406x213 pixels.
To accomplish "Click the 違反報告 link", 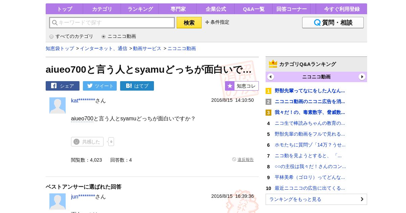I will pos(246,160).
